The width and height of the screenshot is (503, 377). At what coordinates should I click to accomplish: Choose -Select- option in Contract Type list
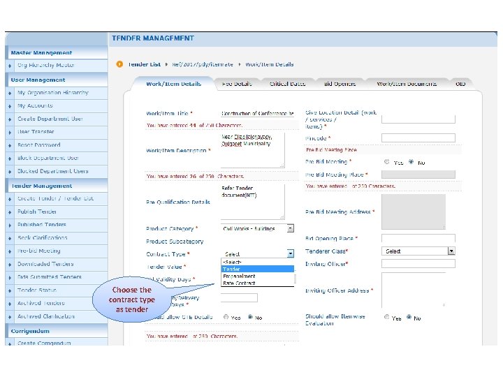[258, 262]
